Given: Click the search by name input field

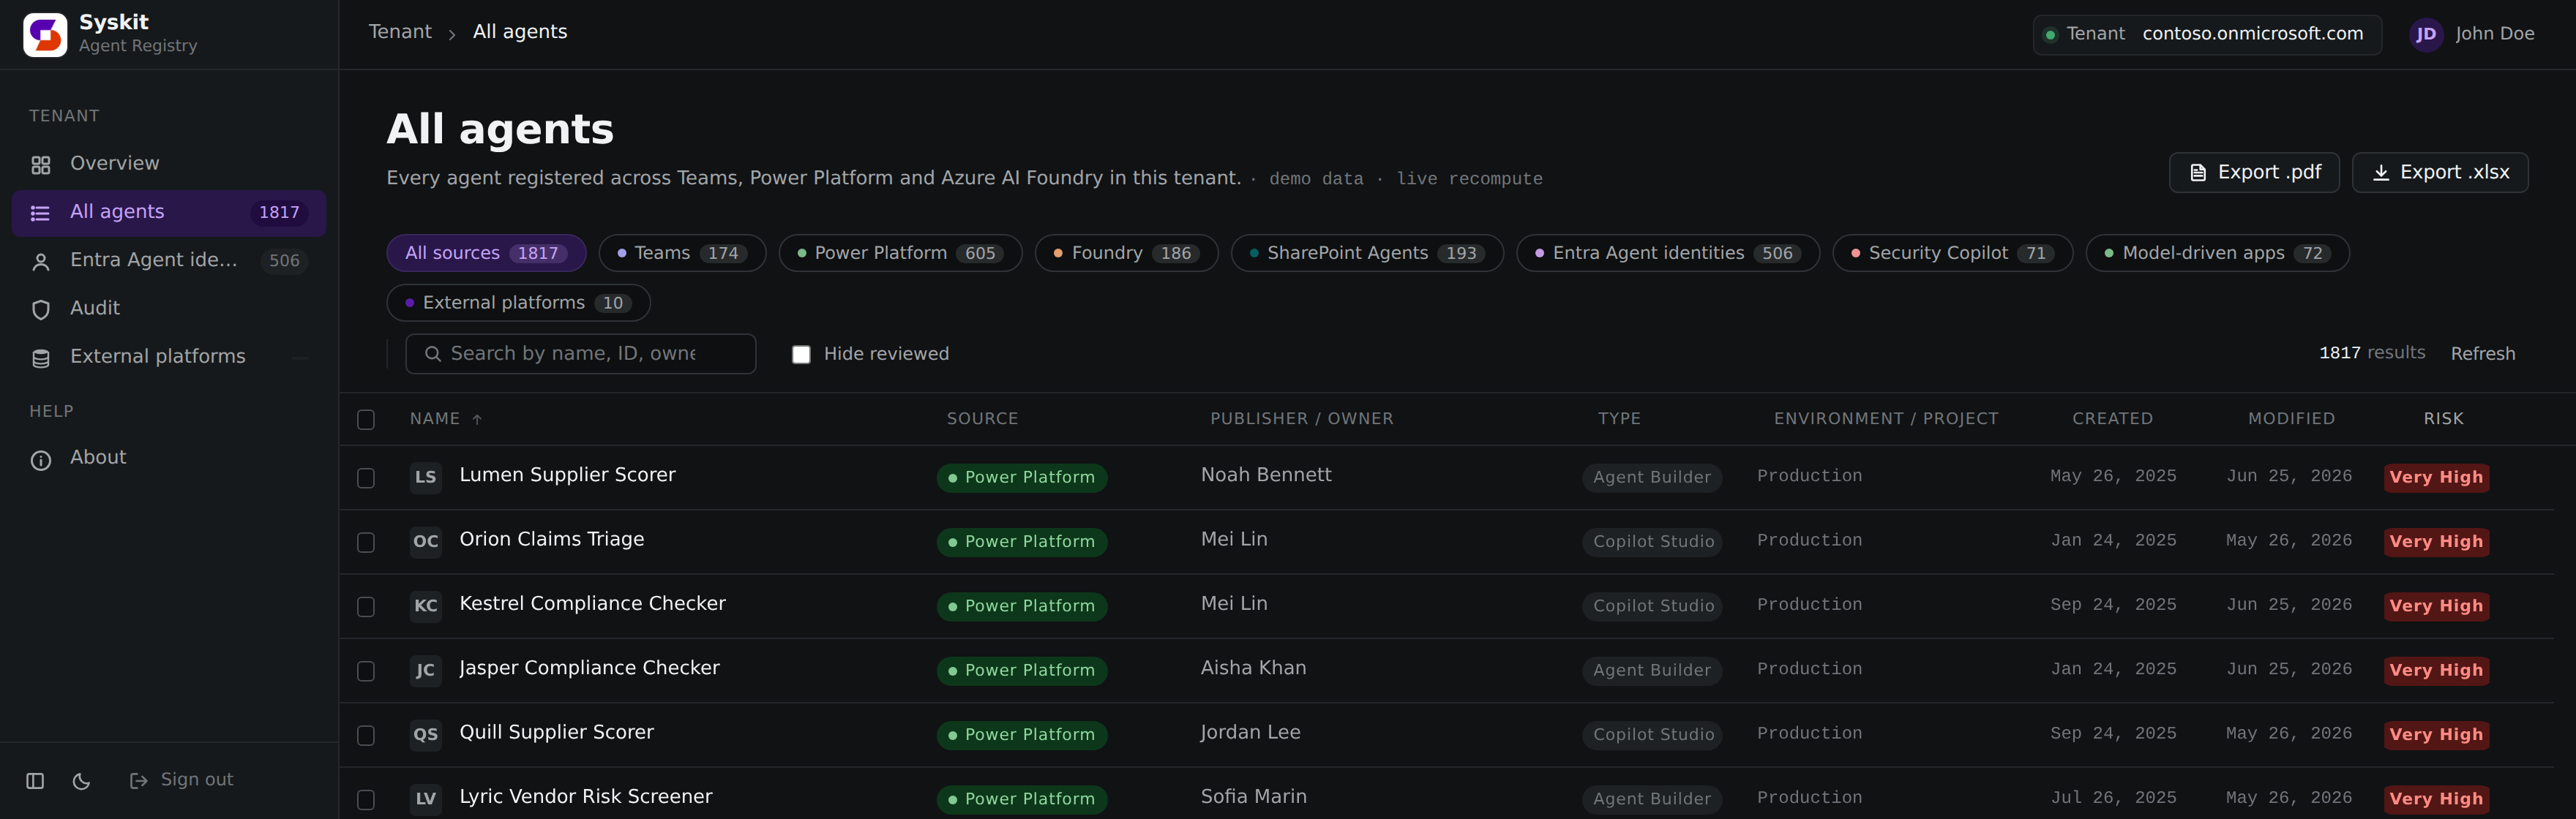Looking at the screenshot, I should coord(581,354).
